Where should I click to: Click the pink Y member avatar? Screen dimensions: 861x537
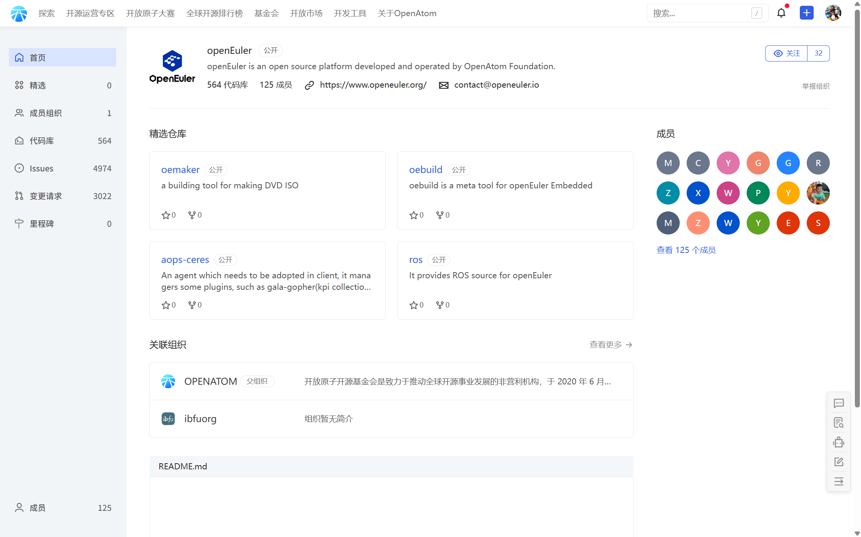click(728, 163)
